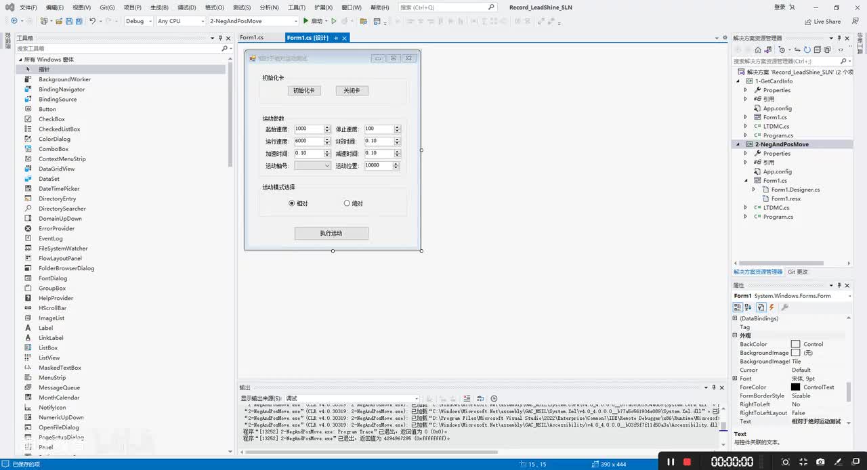
Task: Click the 执行运动 button on the form
Action: click(x=331, y=234)
